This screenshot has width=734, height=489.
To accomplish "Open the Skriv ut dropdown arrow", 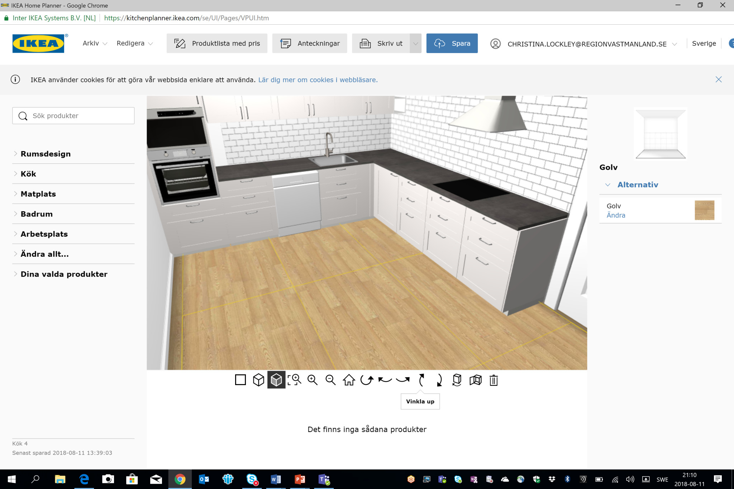I will (416, 43).
